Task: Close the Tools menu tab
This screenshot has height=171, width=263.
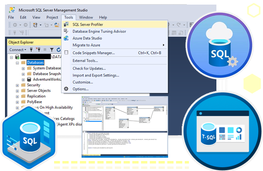Action: click(x=69, y=17)
